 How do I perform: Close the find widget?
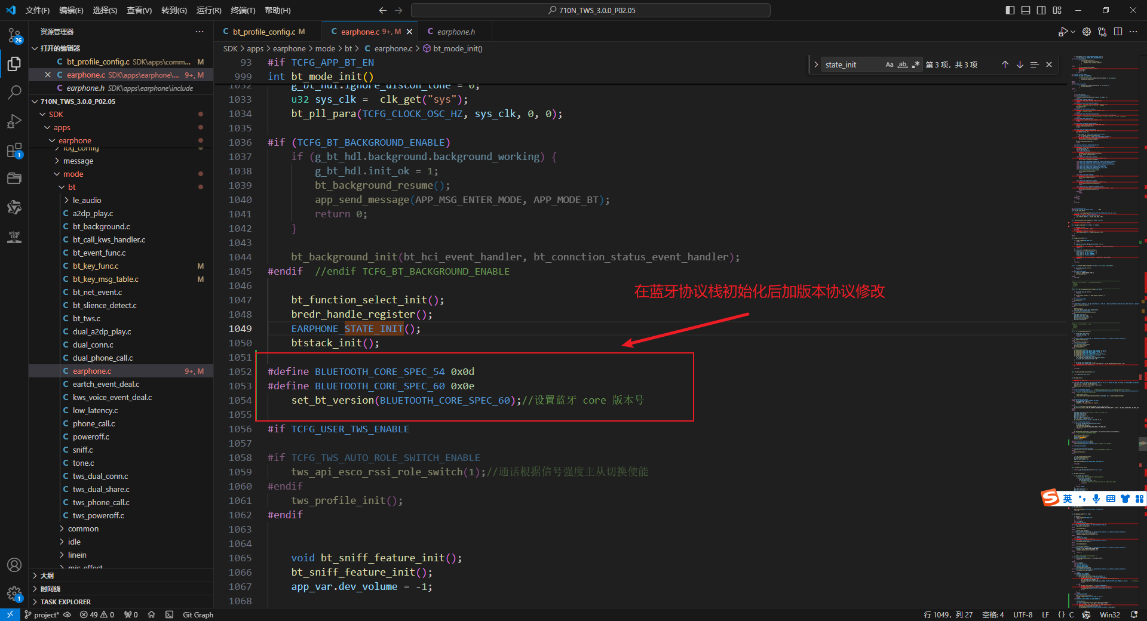[1049, 64]
